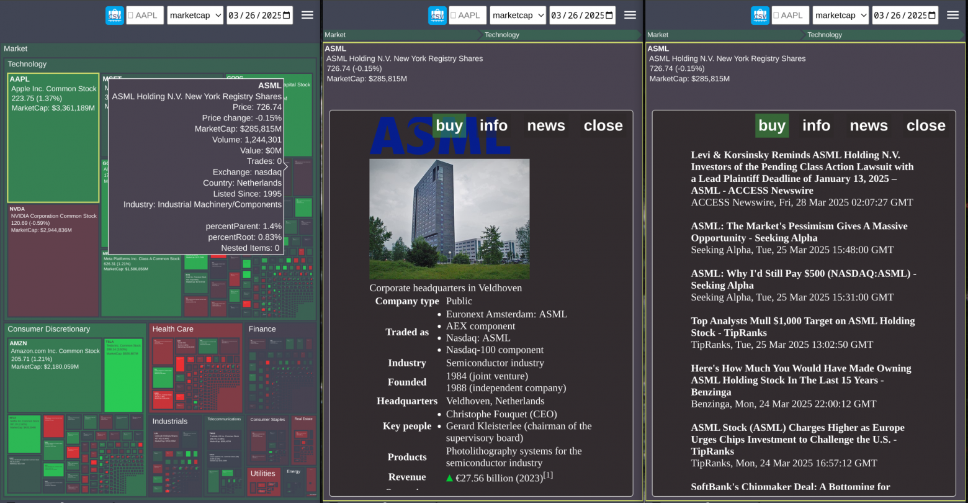Open the calendar picker icon in the ASML news panel
Image resolution: width=968 pixels, height=503 pixels.
[932, 16]
